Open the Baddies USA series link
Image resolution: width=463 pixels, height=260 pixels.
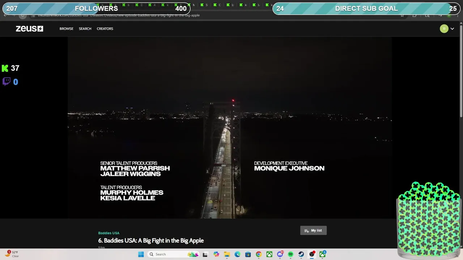click(x=109, y=233)
